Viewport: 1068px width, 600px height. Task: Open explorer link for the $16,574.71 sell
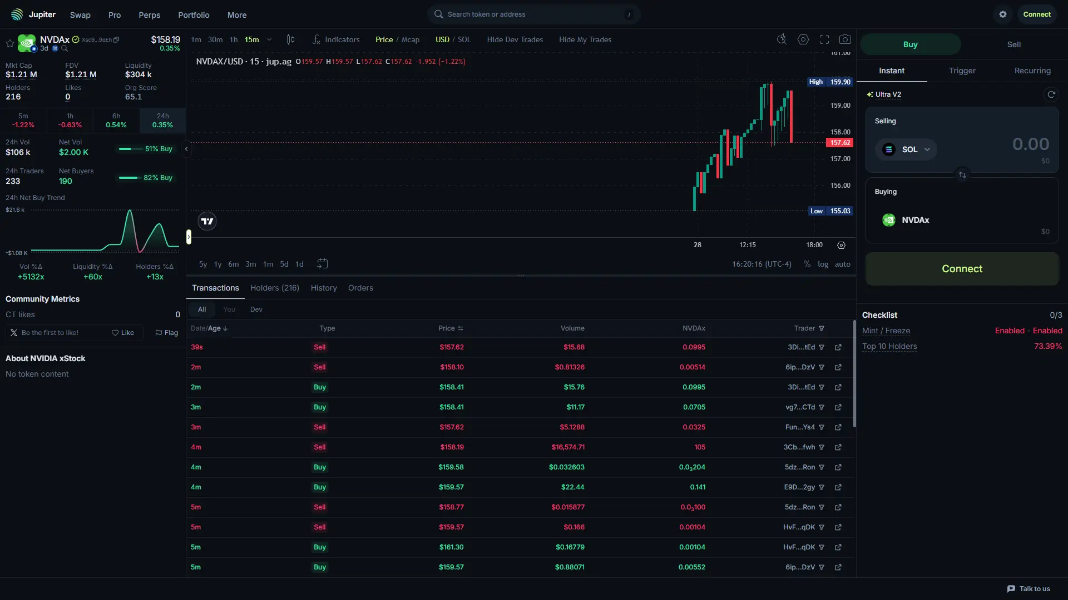click(838, 447)
